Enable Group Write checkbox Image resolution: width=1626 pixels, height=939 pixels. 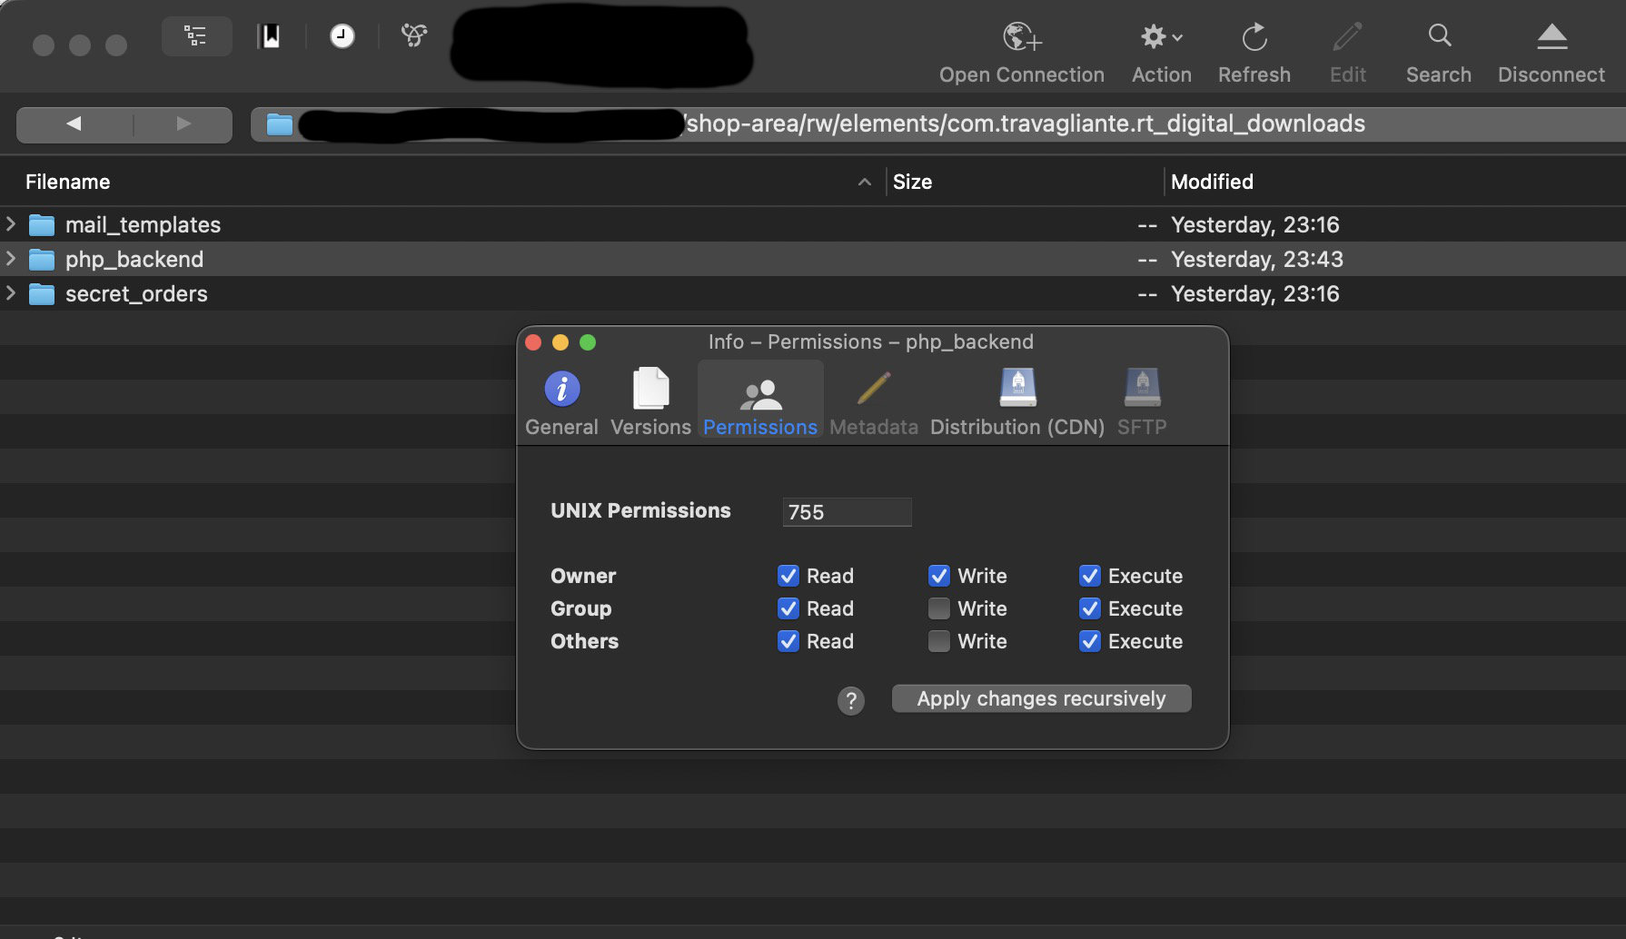click(x=939, y=608)
